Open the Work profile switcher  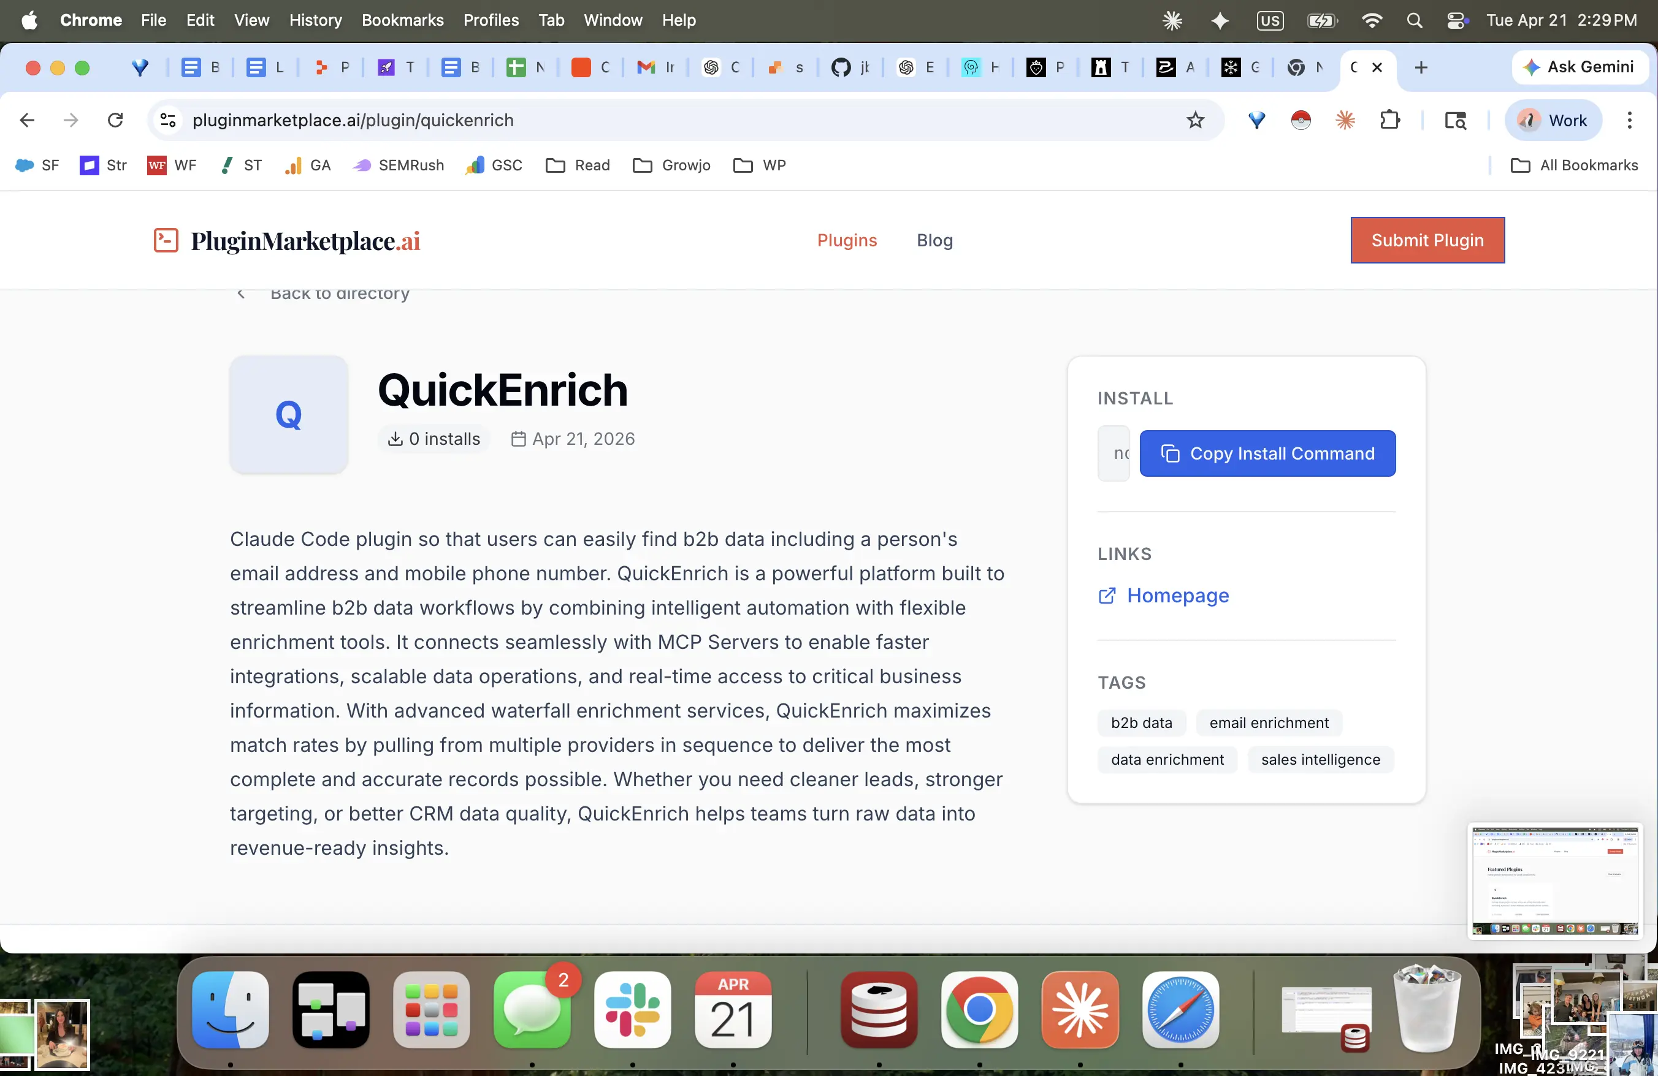click(x=1553, y=120)
